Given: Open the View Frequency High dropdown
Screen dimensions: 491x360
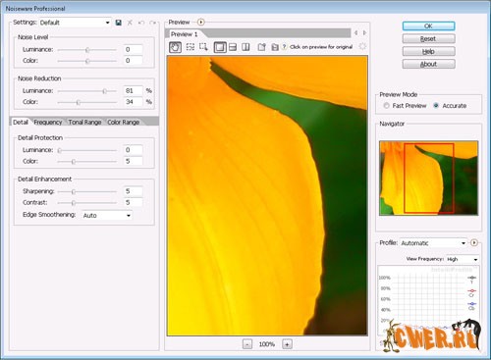Looking at the screenshot, I should [x=463, y=259].
